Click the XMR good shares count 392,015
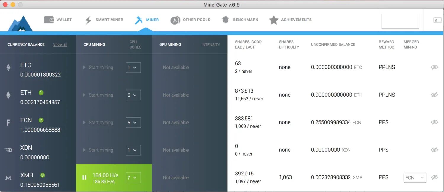The width and height of the screenshot is (444, 192). click(244, 174)
